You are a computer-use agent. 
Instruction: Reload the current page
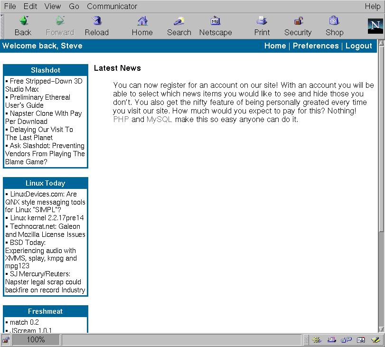point(97,26)
